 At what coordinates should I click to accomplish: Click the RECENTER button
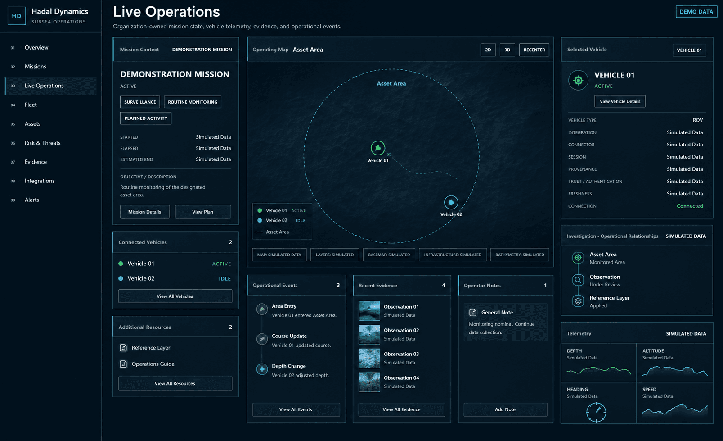pos(534,50)
